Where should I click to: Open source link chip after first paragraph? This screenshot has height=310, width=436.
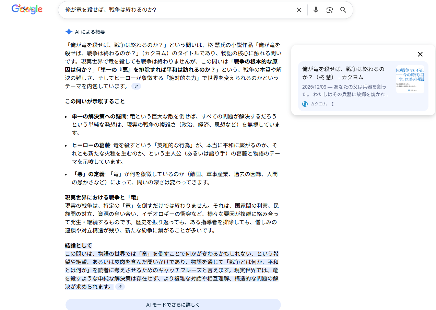click(x=136, y=86)
